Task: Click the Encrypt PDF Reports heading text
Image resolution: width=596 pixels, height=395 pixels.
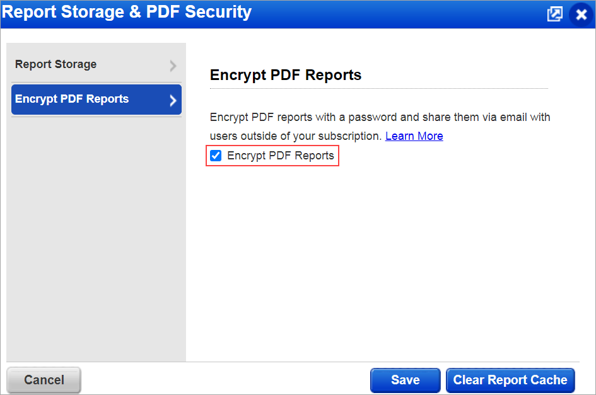Action: pos(285,75)
